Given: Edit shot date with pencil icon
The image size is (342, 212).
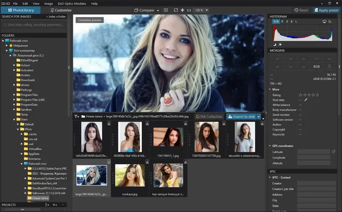Looking at the screenshot, I should [306, 100].
